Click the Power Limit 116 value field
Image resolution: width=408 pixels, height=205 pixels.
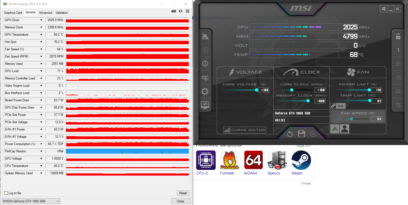point(376,90)
